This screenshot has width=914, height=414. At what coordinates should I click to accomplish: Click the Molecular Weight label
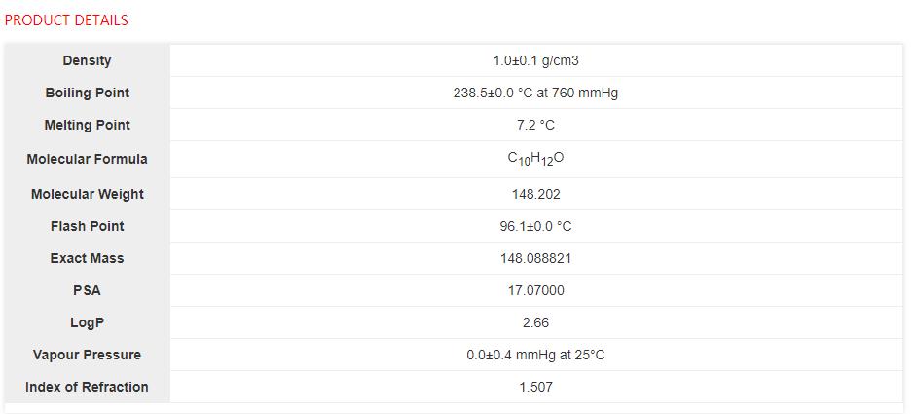[87, 194]
